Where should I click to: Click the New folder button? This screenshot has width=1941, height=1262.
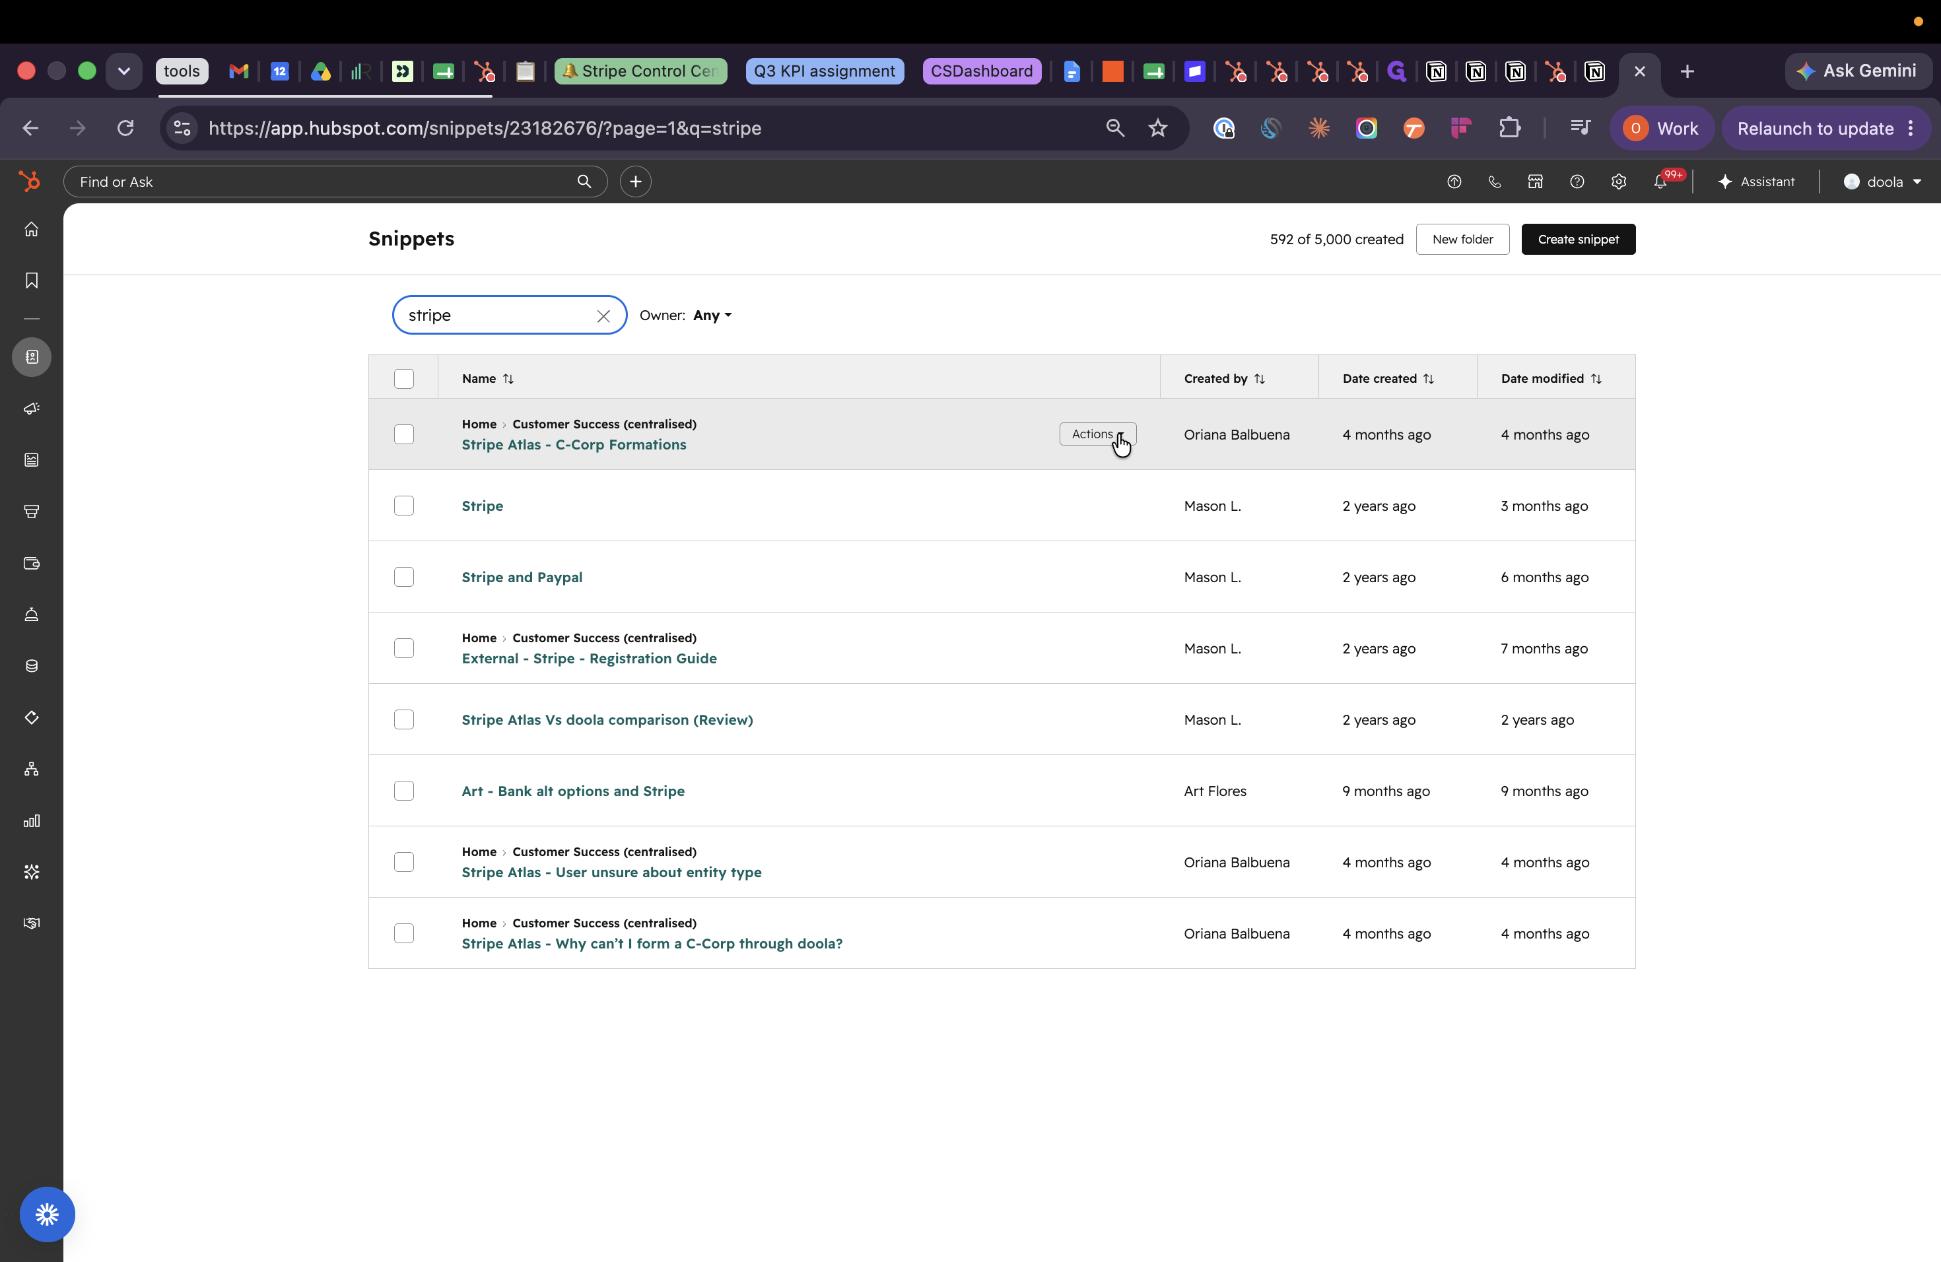pos(1462,239)
